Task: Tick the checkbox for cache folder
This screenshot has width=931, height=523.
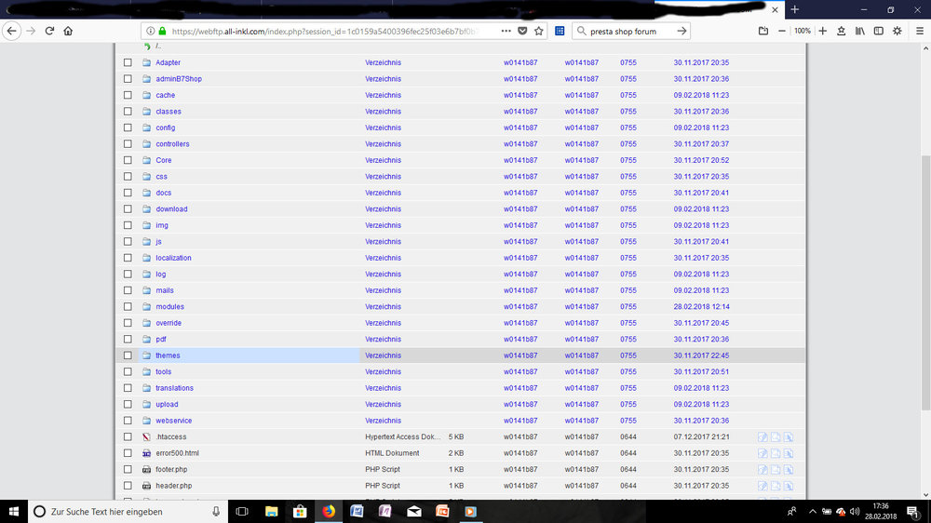Action: coord(128,95)
